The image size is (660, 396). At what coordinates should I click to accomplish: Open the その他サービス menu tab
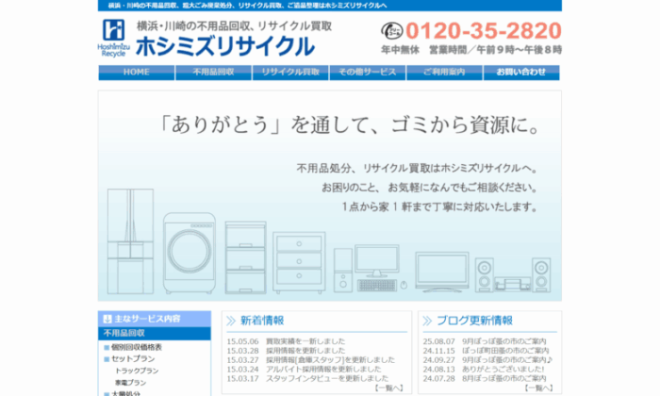coord(368,73)
